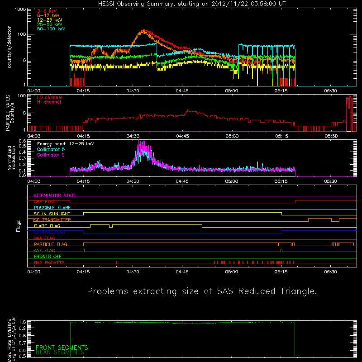362x362 pixels.
Task: Click the Energy band: 12-25 keV label
Action: [x=66, y=144]
